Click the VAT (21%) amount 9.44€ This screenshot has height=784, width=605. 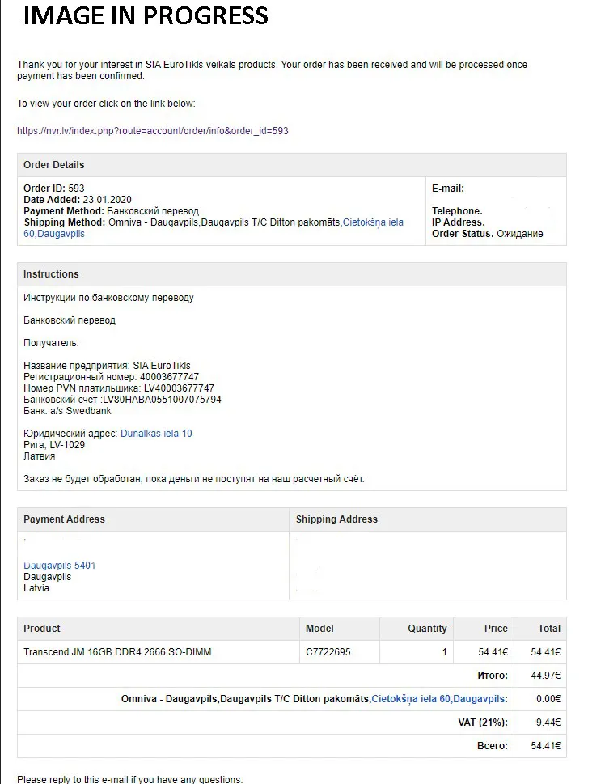pos(548,722)
